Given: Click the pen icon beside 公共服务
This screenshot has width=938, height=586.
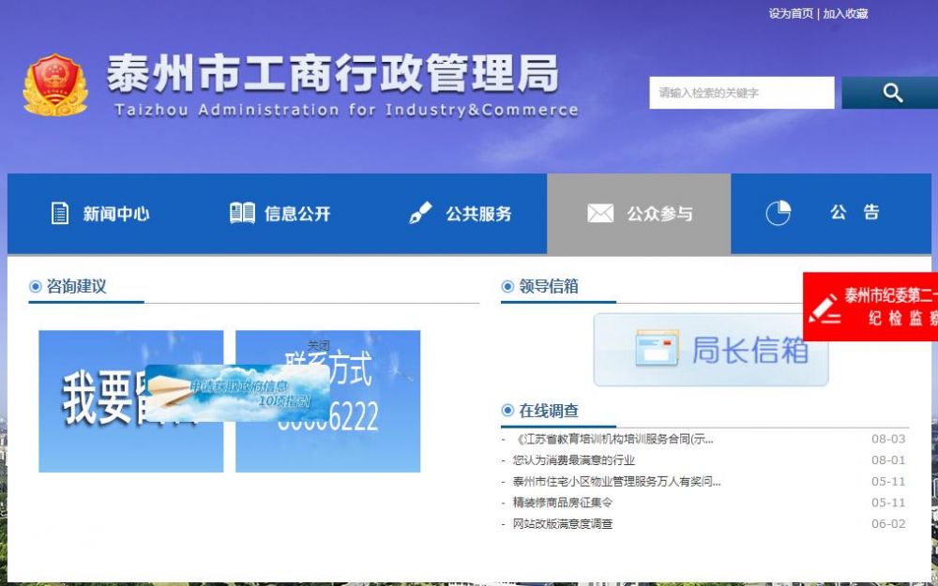Looking at the screenshot, I should tap(420, 213).
